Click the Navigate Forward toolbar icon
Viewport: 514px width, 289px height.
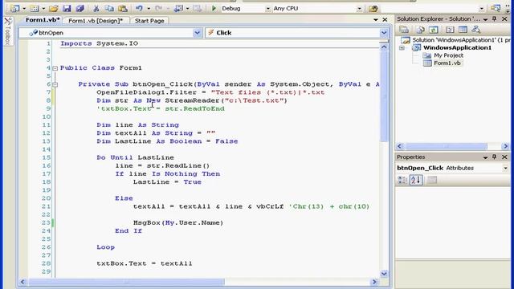click(198, 9)
